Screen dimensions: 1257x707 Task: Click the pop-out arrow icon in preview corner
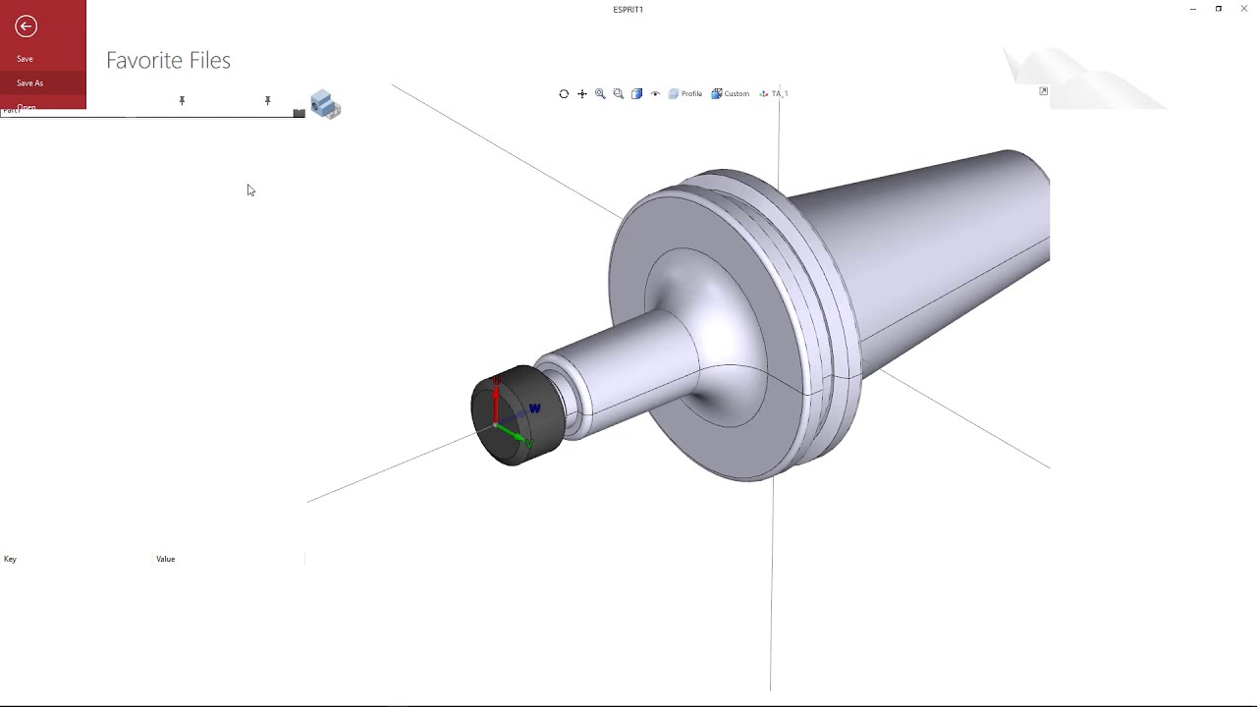[x=1044, y=91]
